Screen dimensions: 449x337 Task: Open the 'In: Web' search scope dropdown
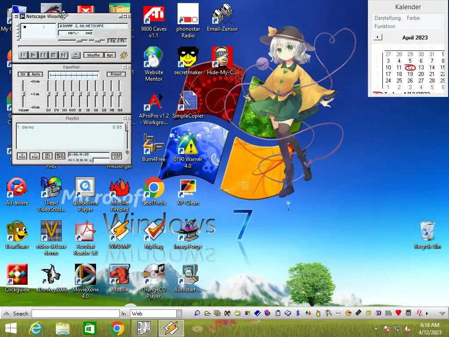tap(179, 313)
